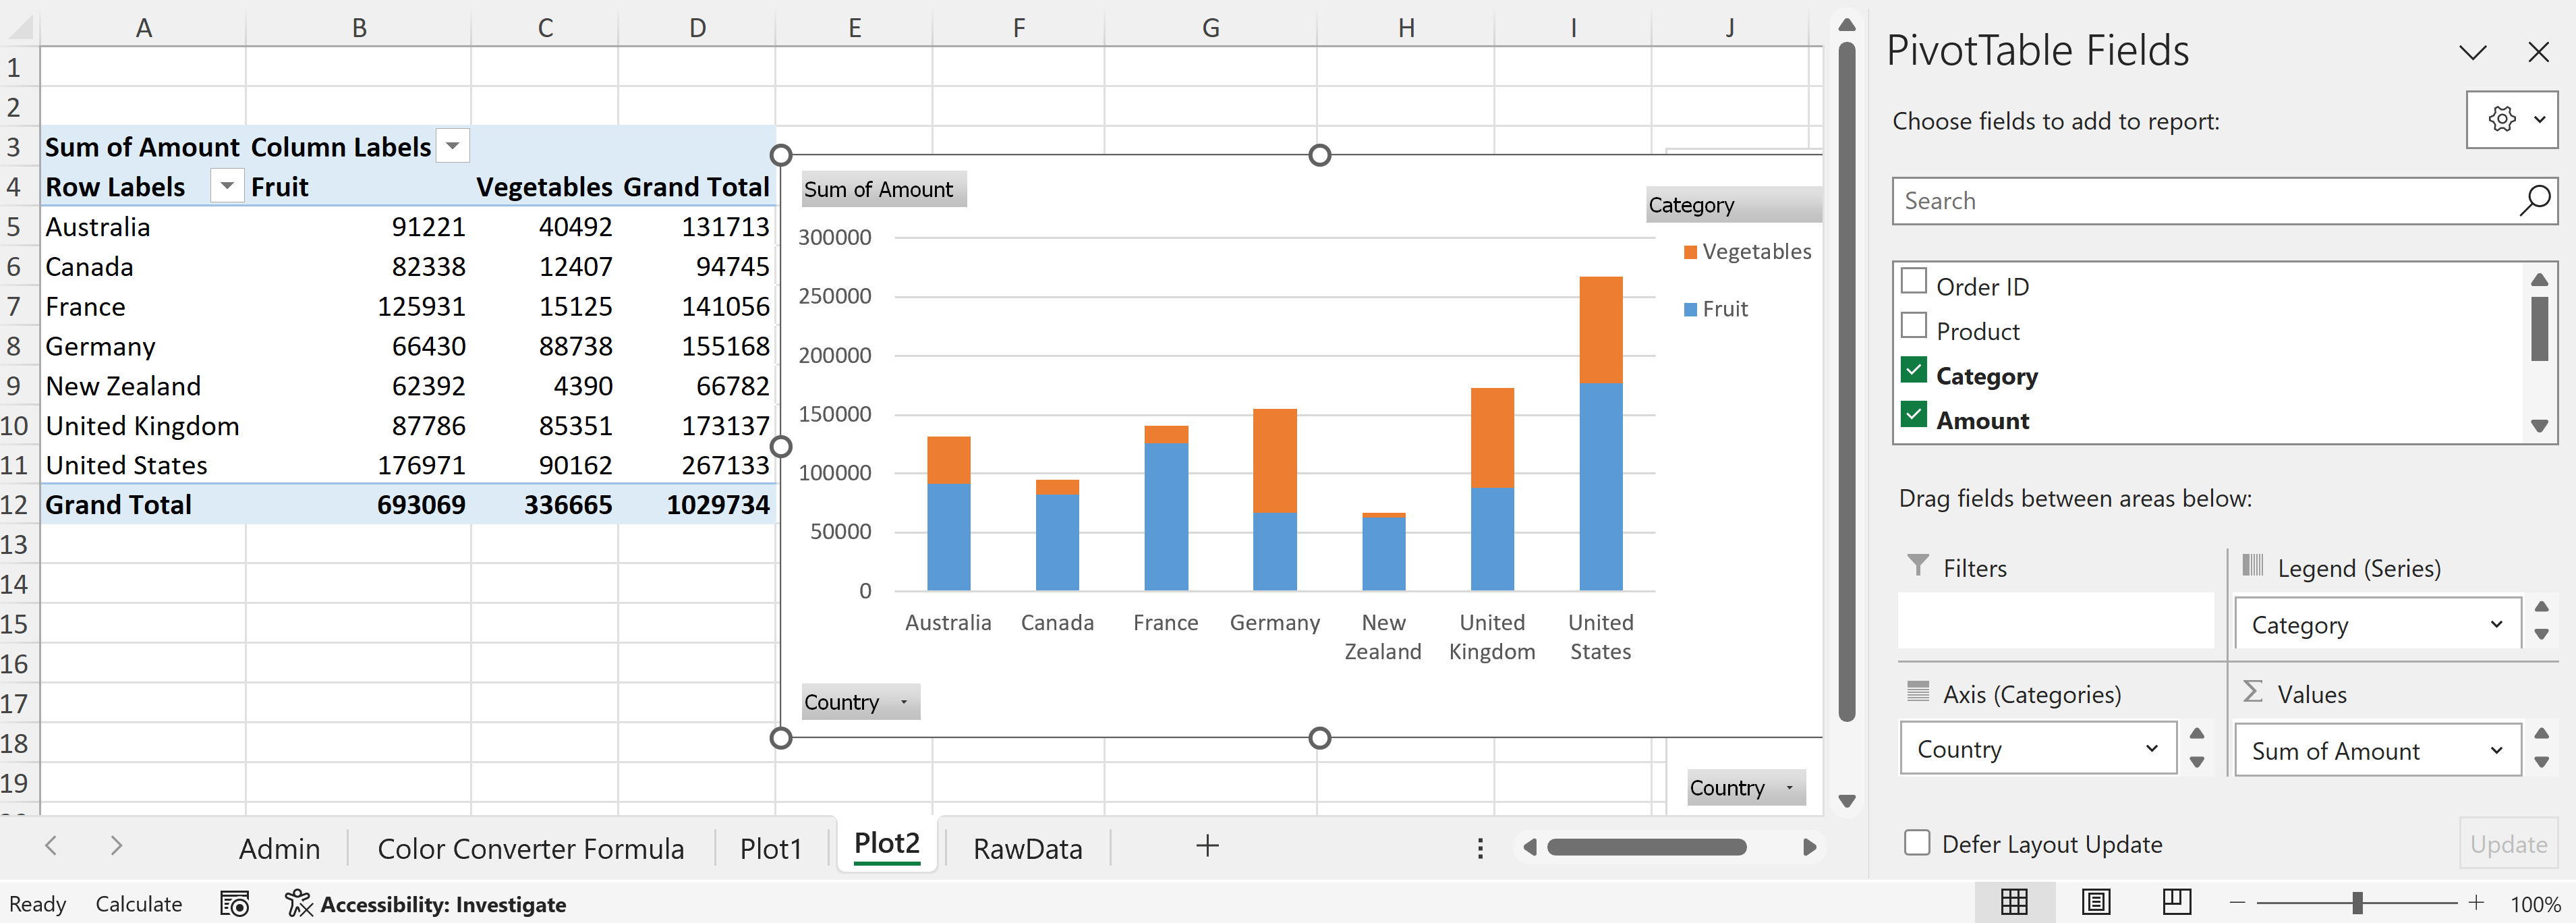
Task: Check the Order ID field checkbox
Action: click(1913, 282)
